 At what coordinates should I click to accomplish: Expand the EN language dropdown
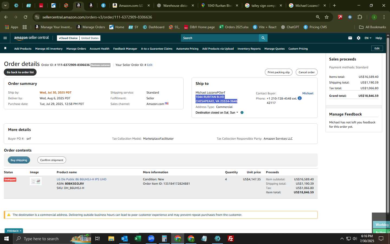click(x=368, y=38)
